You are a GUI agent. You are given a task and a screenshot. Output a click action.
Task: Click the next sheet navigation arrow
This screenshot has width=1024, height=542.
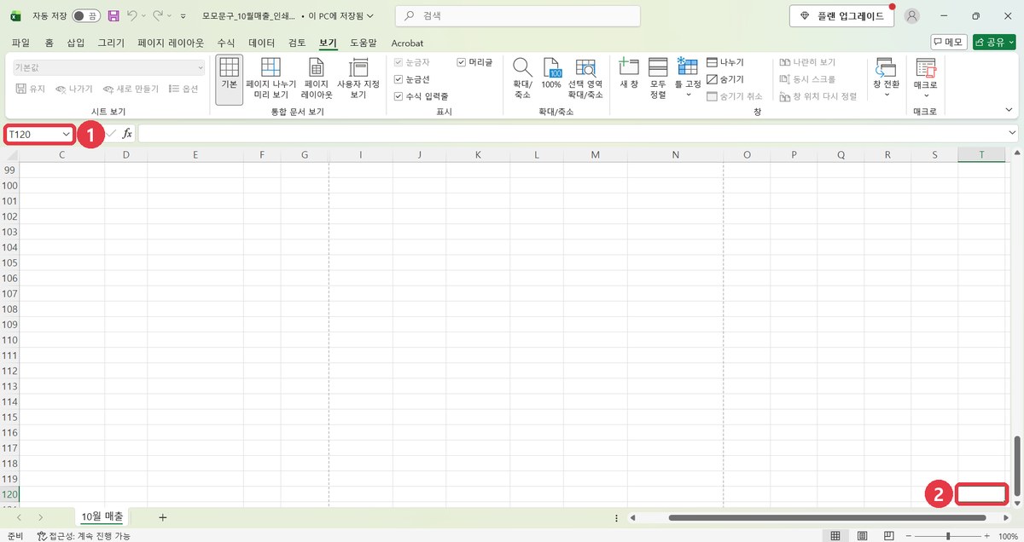41,517
